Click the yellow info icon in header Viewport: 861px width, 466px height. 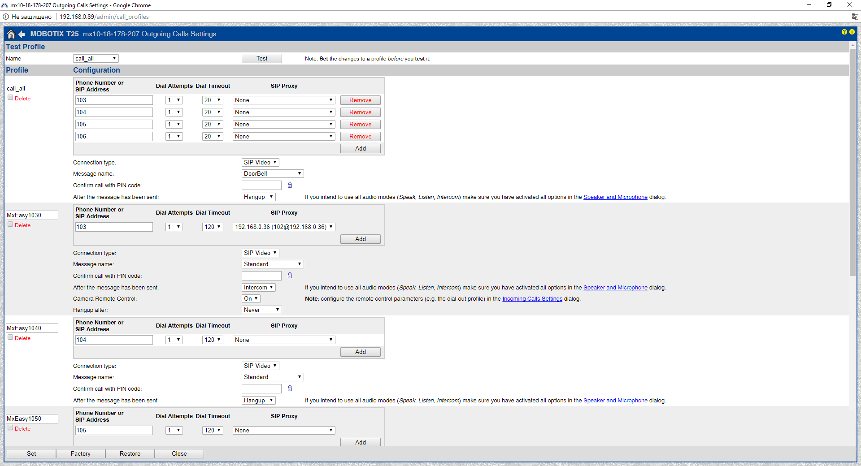click(852, 32)
